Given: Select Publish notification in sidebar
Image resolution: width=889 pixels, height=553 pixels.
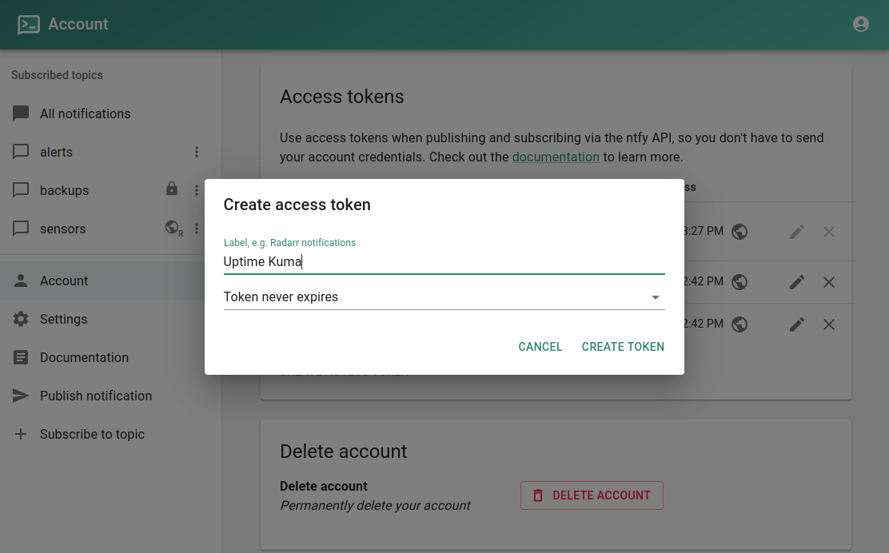Looking at the screenshot, I should coord(95,396).
